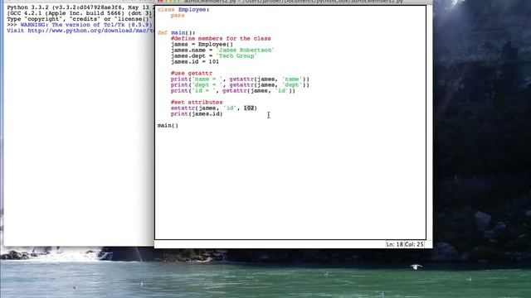Image resolution: width=531 pixels, height=298 pixels.
Task: Click the 'james.id = 101' line
Action: tap(195, 62)
